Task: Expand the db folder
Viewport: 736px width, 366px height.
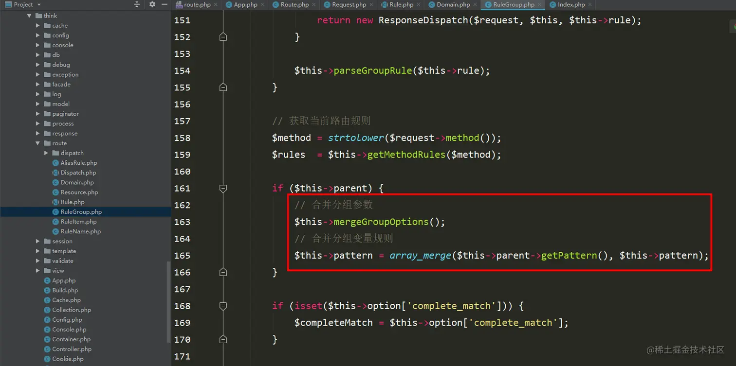Action: (38, 55)
